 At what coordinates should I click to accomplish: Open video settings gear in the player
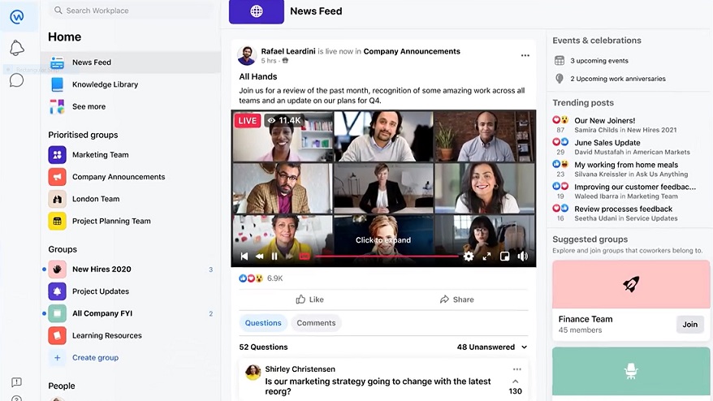[x=469, y=257]
